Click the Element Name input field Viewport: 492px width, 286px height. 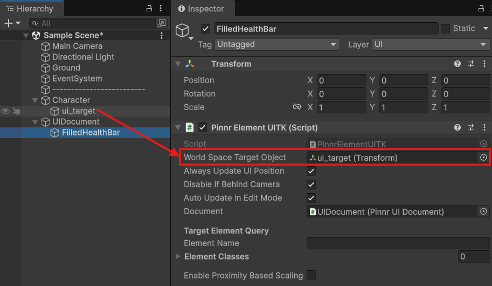pos(398,243)
